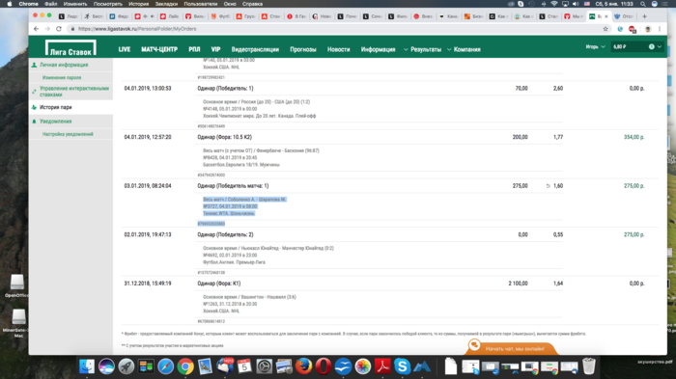Screen dimensions: 676x379
Task: Click the Лига Ставок logo
Action: (x=70, y=48)
